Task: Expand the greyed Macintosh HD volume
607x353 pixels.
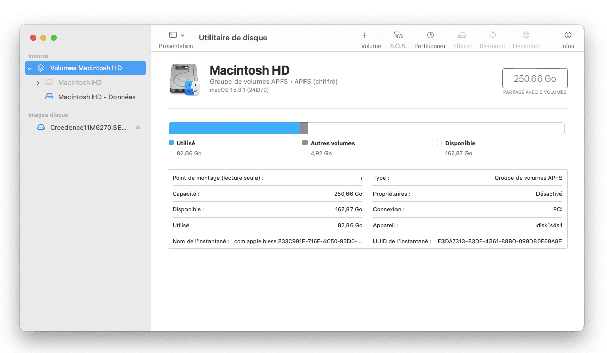Action: [x=38, y=83]
